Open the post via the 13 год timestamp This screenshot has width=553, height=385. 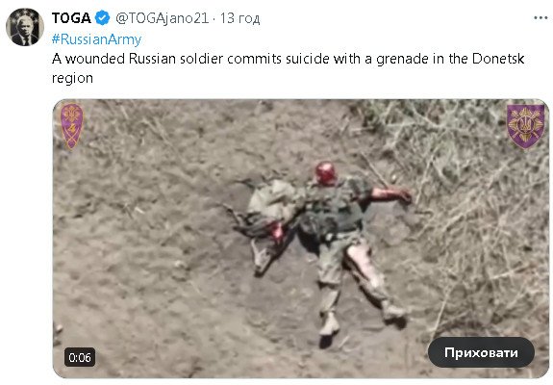[239, 18]
